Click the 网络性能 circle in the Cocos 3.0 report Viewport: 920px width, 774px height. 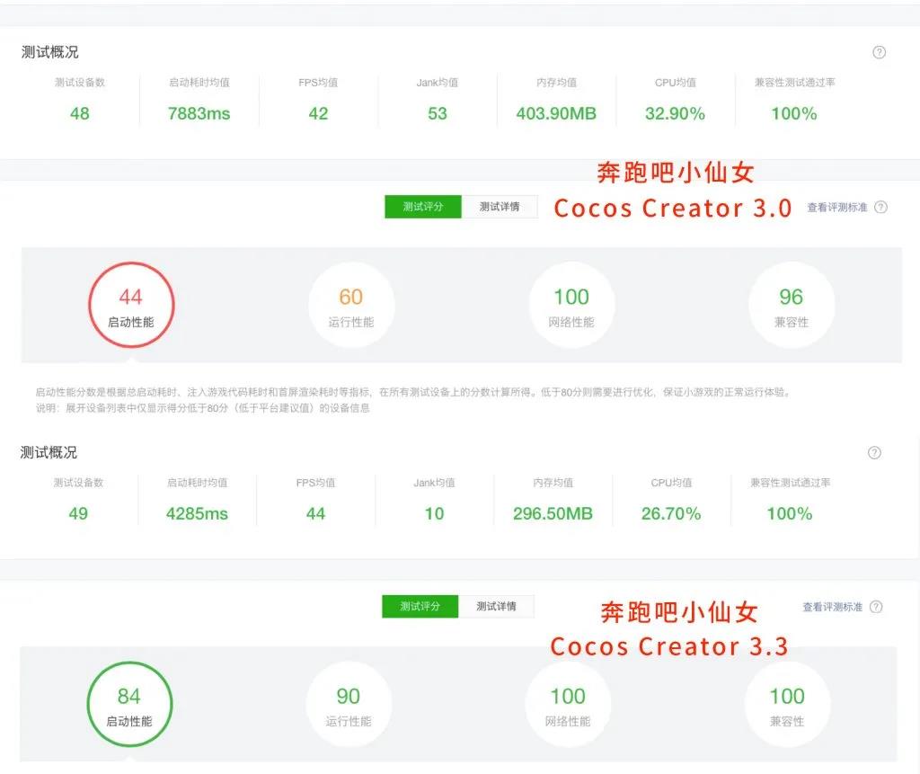[571, 304]
